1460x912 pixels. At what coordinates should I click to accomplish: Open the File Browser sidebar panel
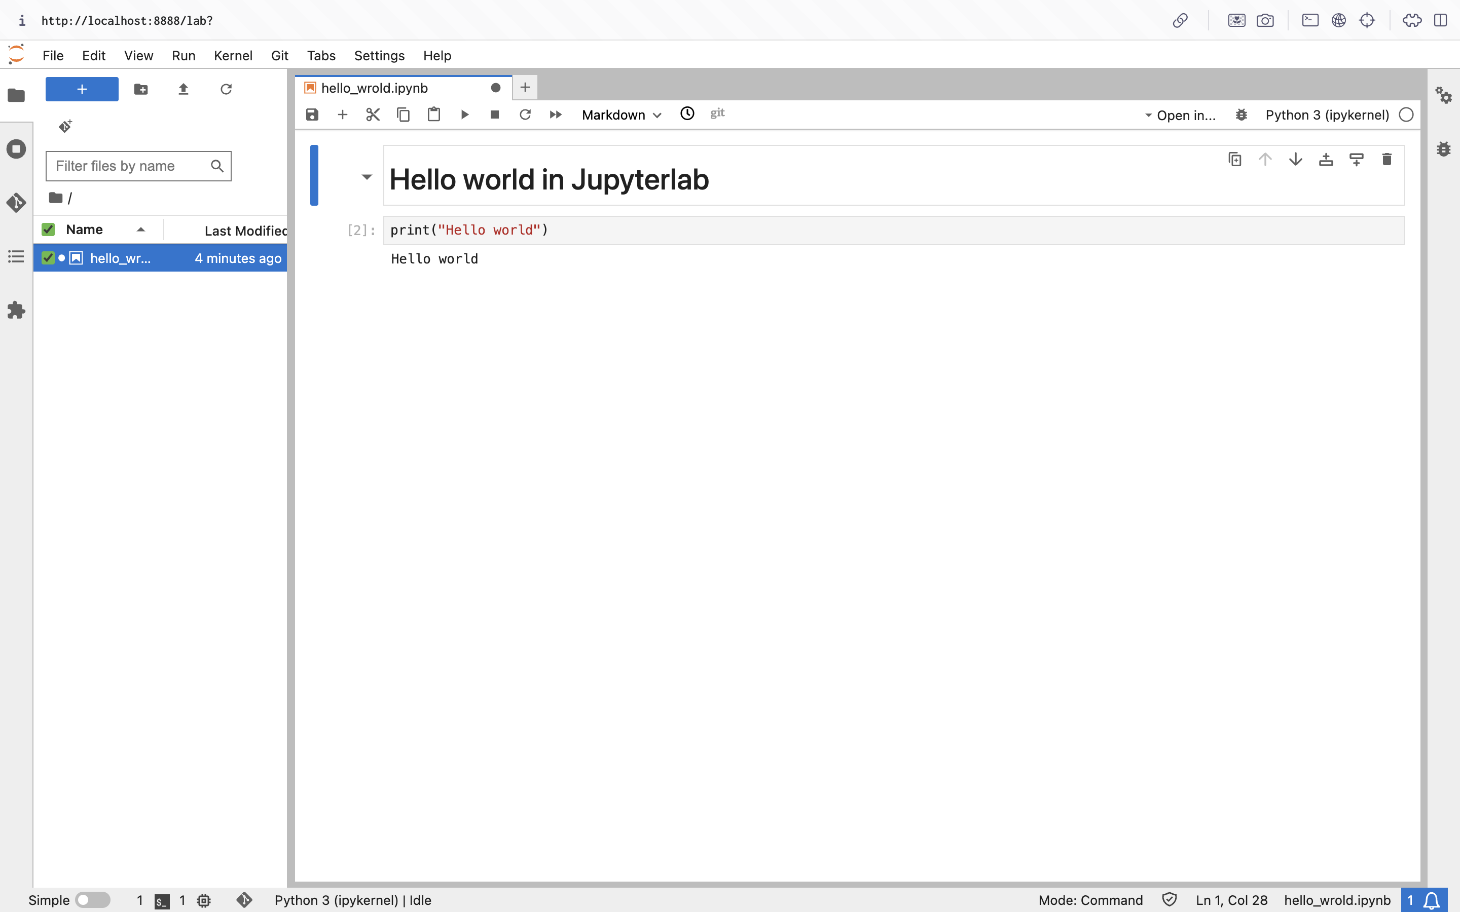(16, 95)
